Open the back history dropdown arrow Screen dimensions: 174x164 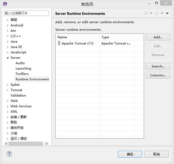coord(151,13)
